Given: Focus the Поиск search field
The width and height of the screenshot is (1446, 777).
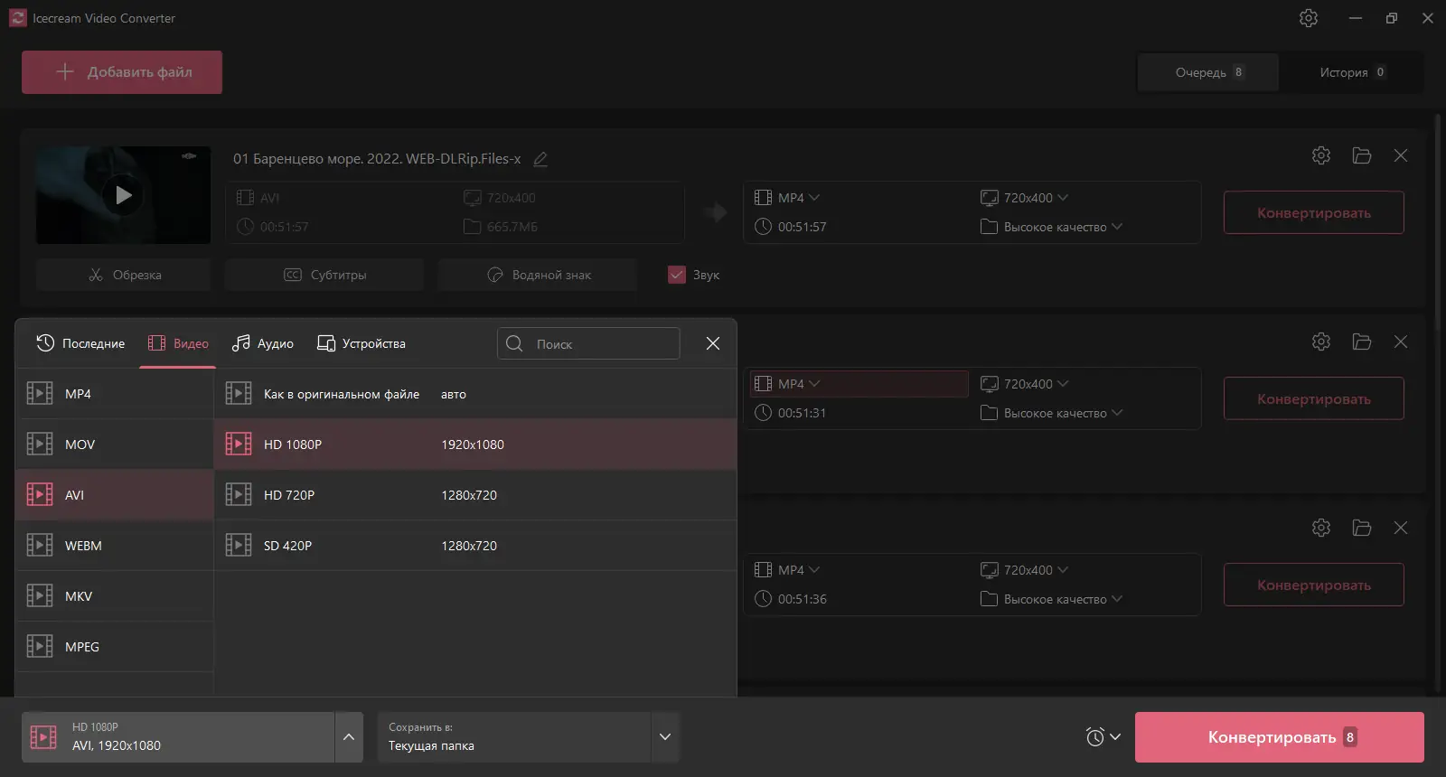Looking at the screenshot, I should [x=588, y=343].
